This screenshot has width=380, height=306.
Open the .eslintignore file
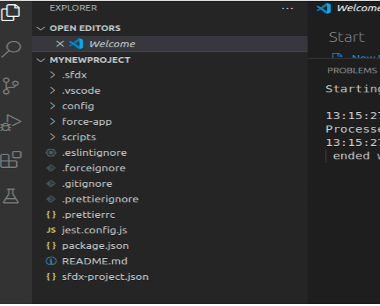click(x=170, y=152)
